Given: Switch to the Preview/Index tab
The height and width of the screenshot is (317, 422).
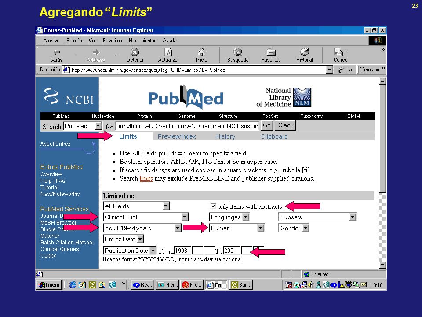Looking at the screenshot, I should (x=177, y=136).
